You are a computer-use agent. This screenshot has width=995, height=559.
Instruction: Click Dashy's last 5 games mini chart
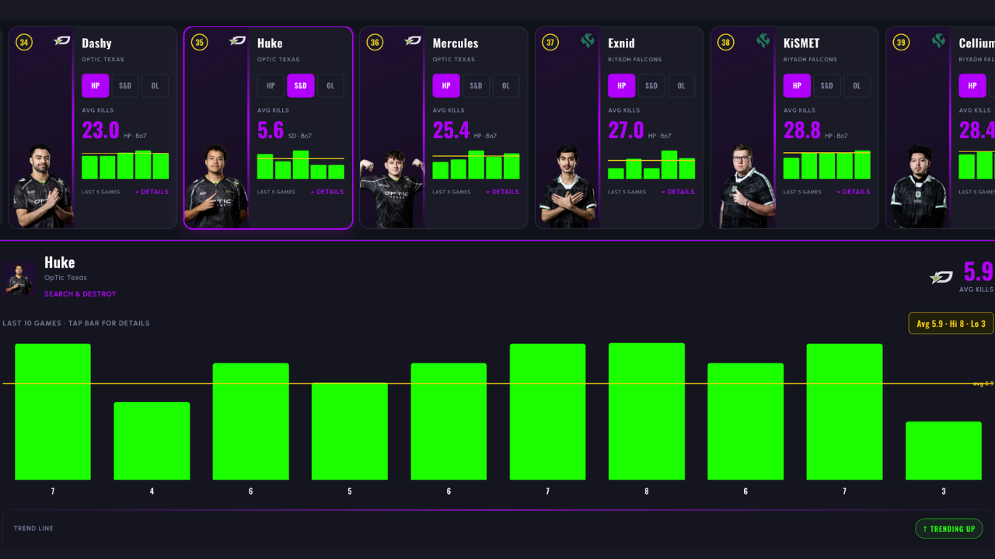pos(125,165)
